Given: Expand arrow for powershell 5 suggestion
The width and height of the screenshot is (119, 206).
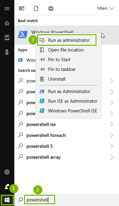Looking at the screenshot, I should pos(112,146).
